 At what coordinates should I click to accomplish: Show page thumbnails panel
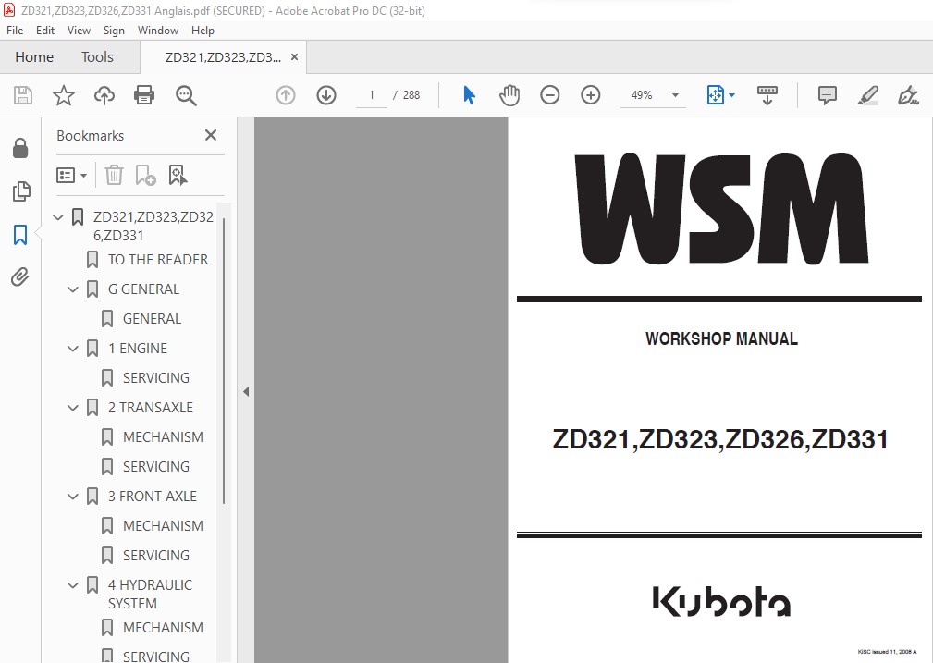[21, 191]
